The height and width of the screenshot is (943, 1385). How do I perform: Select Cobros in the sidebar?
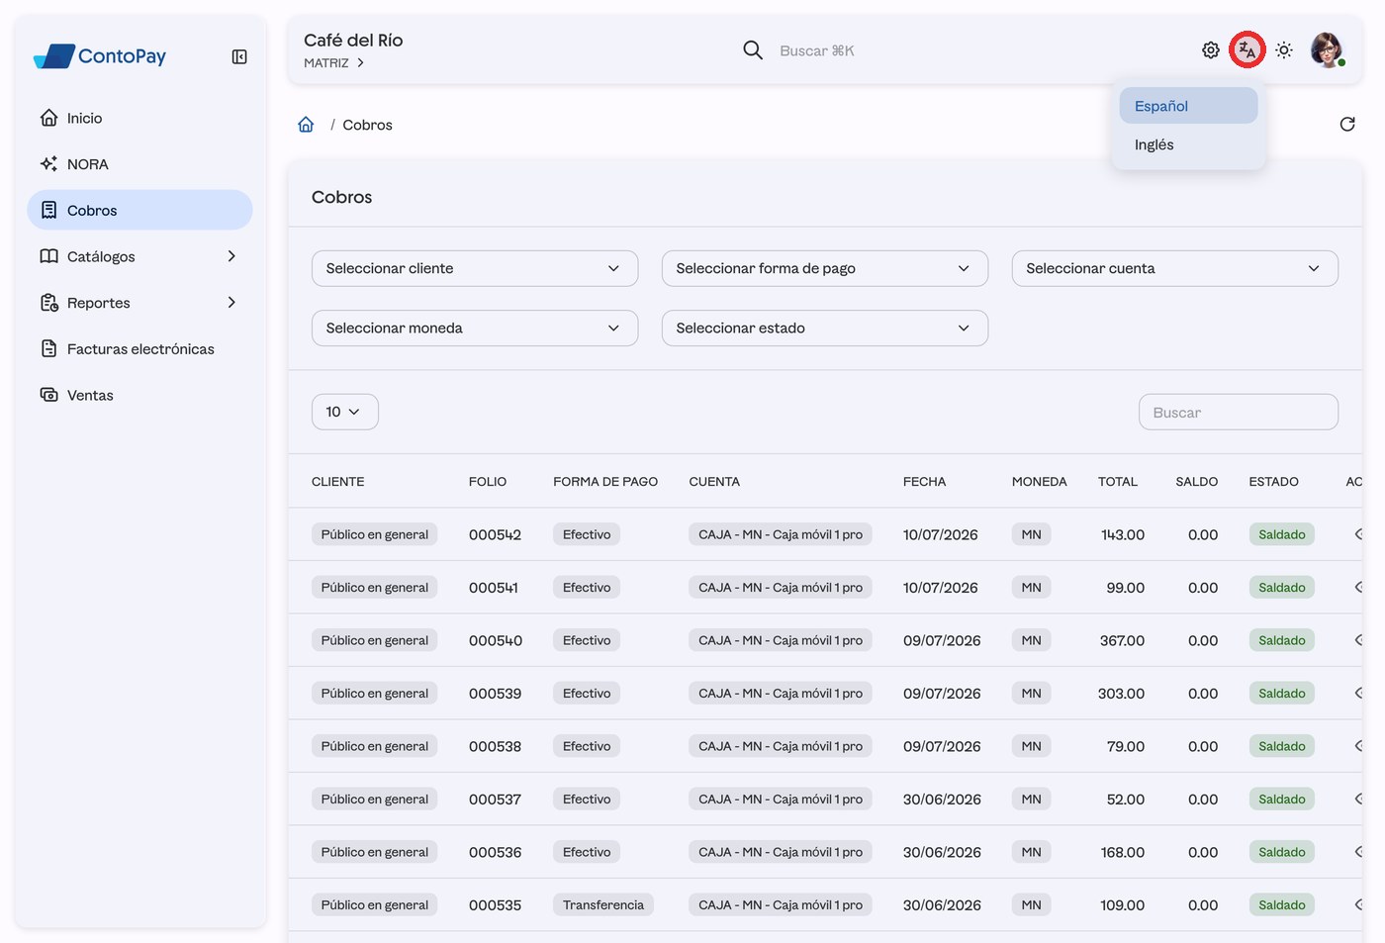click(139, 210)
